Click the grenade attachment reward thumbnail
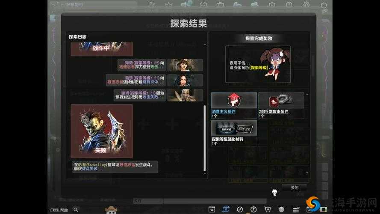Image resolution: width=380 pixels, height=214 pixels. (x=281, y=101)
